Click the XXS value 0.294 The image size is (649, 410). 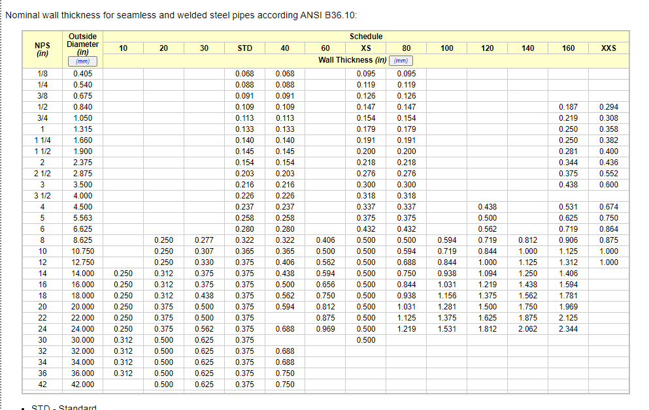pos(608,107)
